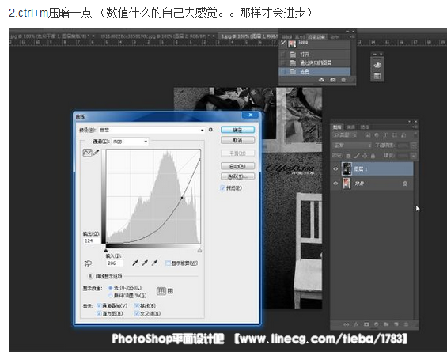447x352 pixels.
Task: Click the create new layer icon
Action: point(396,324)
